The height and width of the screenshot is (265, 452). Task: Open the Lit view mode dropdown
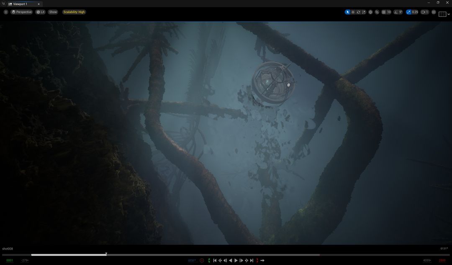coord(40,12)
